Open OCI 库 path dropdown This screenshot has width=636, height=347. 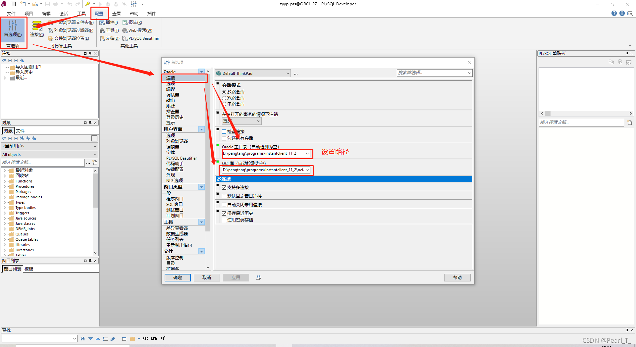point(307,170)
